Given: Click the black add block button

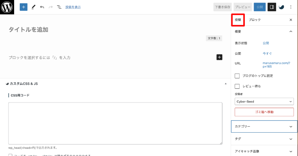Looking at the screenshot, I should tap(219, 57).
